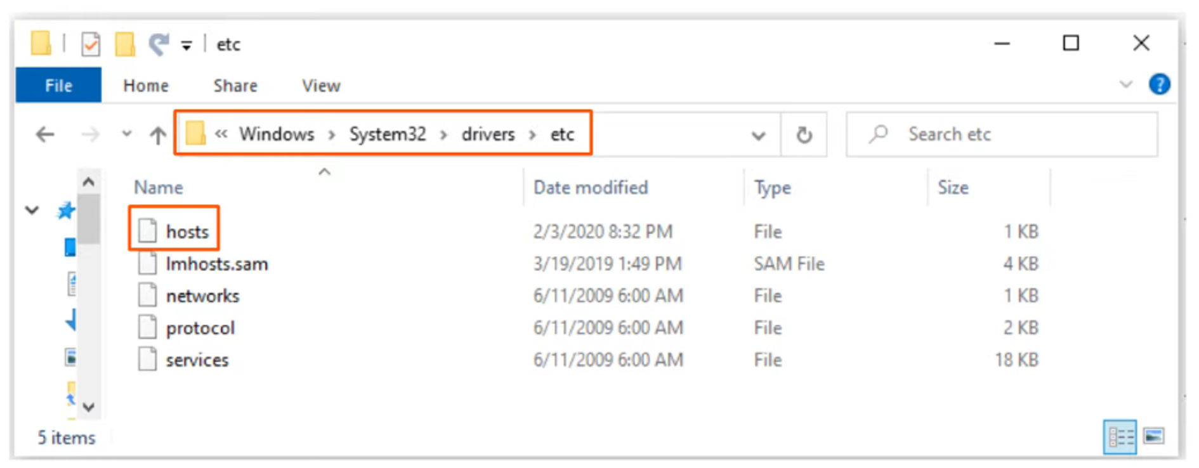
Task: Collapse the Quick access tree node
Action: pyautogui.click(x=32, y=210)
